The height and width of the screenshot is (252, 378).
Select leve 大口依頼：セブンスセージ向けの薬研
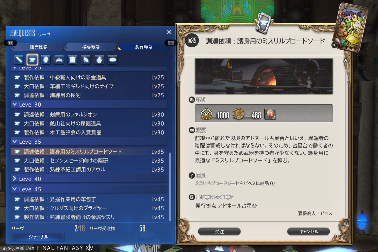(89, 161)
